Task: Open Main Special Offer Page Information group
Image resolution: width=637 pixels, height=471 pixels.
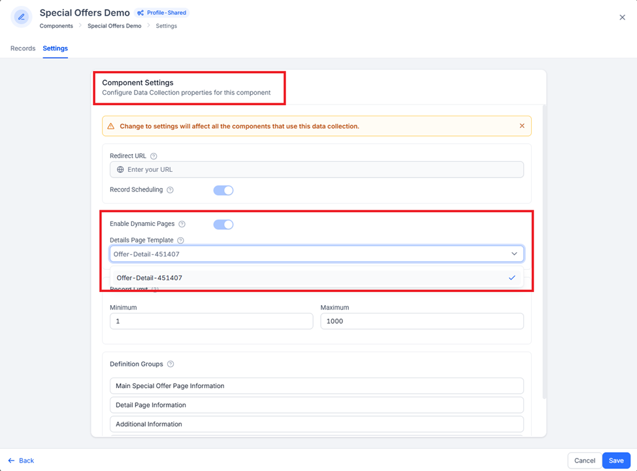Action: (x=317, y=385)
